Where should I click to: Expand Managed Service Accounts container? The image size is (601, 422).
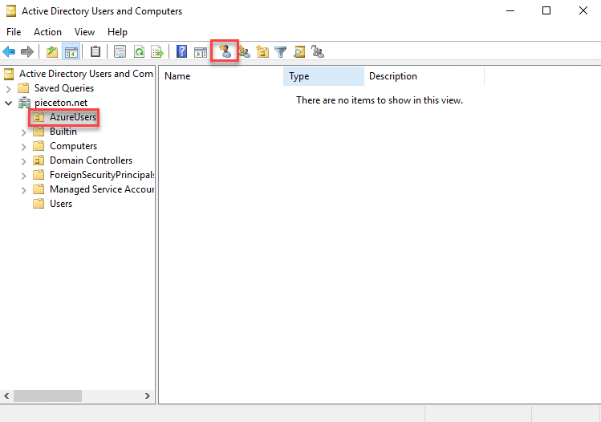pos(24,190)
